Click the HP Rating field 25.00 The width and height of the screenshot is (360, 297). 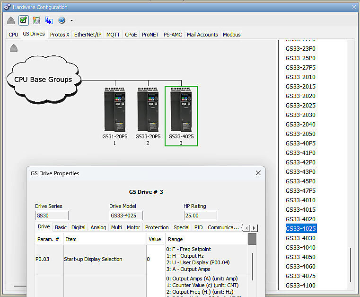[201, 216]
